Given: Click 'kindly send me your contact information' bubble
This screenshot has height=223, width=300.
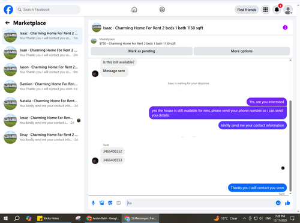Looking at the screenshot, I should 253,125.
